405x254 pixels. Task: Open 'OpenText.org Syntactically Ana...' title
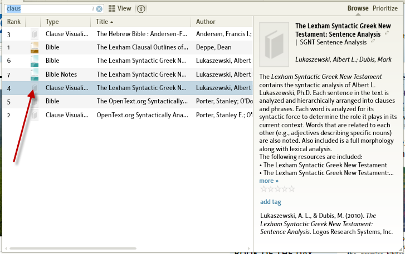142,115
